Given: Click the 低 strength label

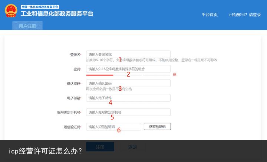Looking at the screenshot, I should [175, 75].
